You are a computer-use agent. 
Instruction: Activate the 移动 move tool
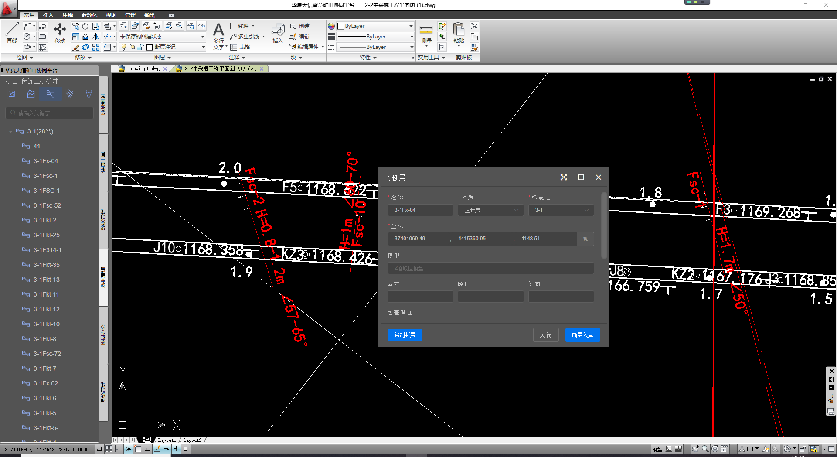tap(60, 33)
